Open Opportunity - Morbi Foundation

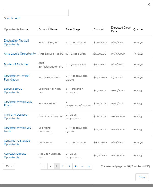[17, 78]
